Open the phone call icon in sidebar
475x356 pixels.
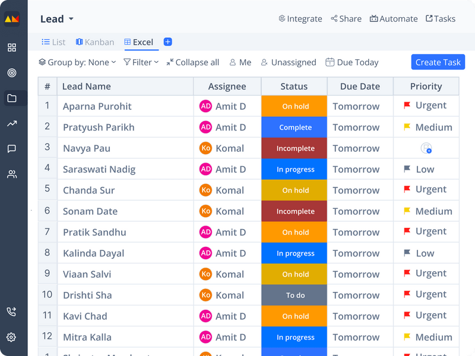point(11,310)
